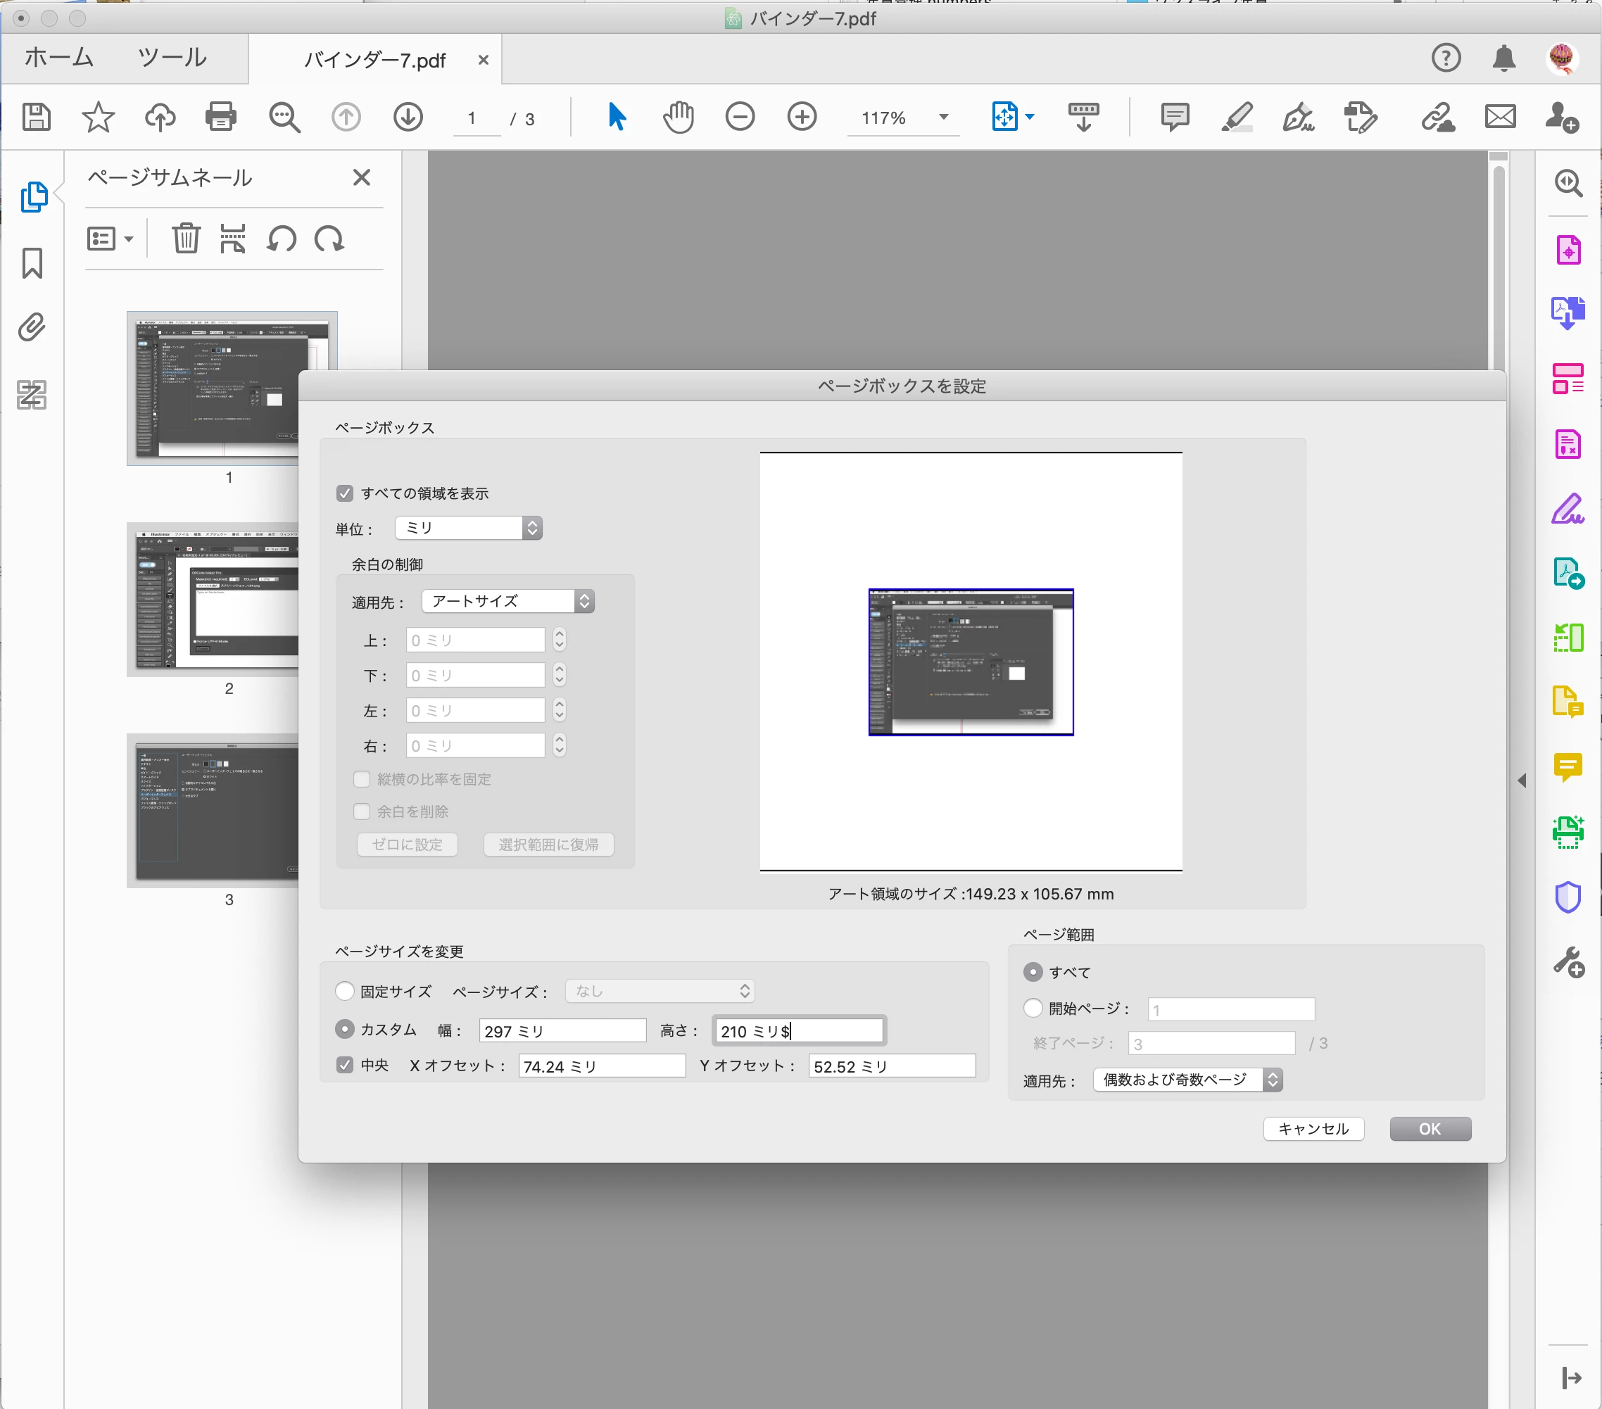Open the 単位 ミリ dropdown

click(469, 527)
